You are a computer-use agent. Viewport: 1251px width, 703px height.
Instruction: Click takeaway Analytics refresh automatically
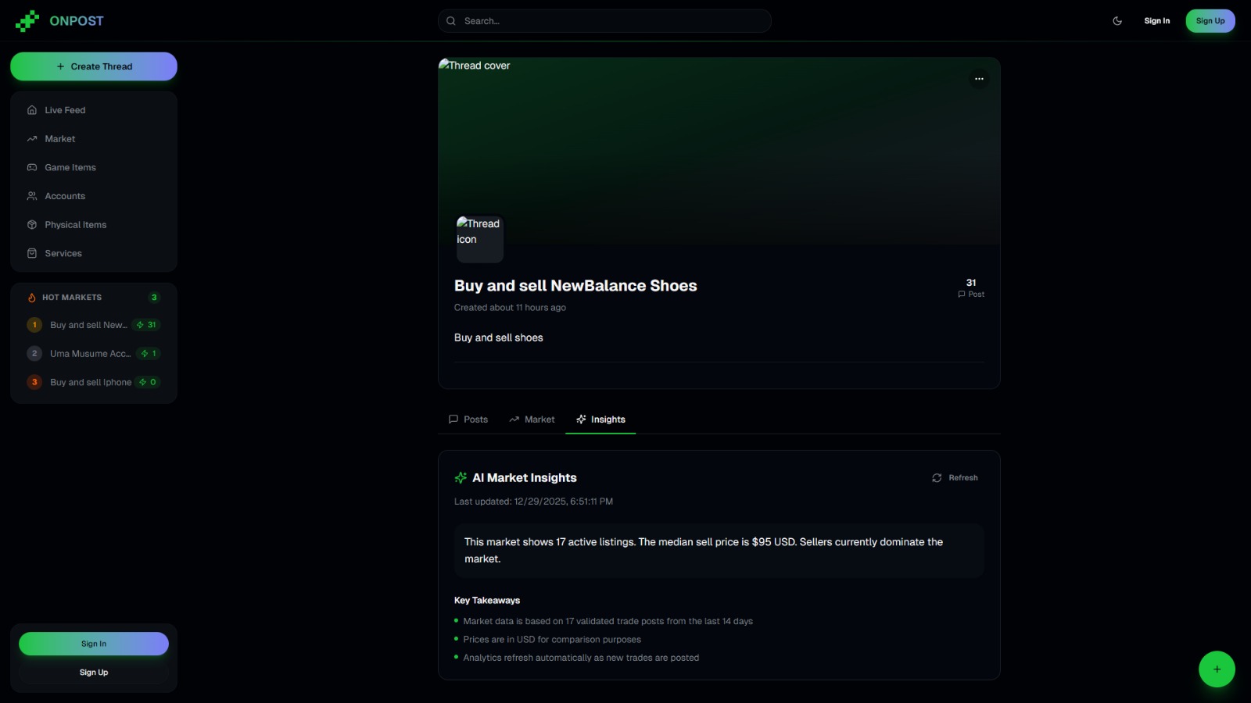click(x=581, y=658)
